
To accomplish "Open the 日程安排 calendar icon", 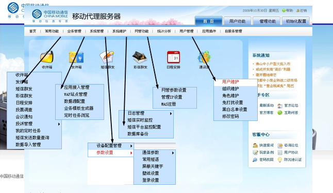I will (174, 57).
